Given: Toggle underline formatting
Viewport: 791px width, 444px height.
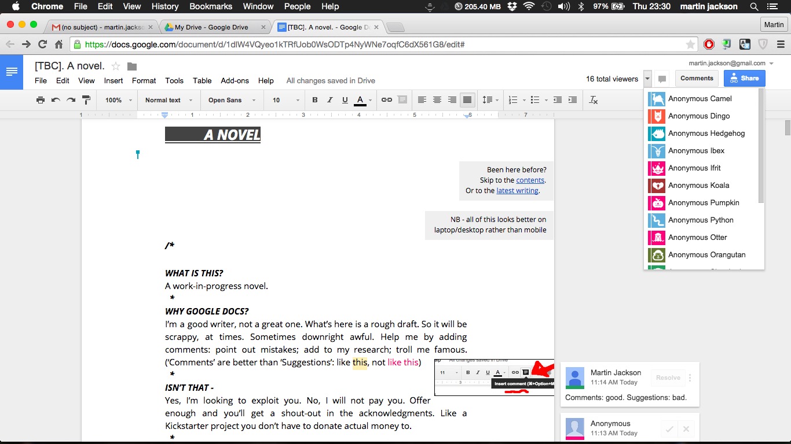Looking at the screenshot, I should [x=345, y=100].
